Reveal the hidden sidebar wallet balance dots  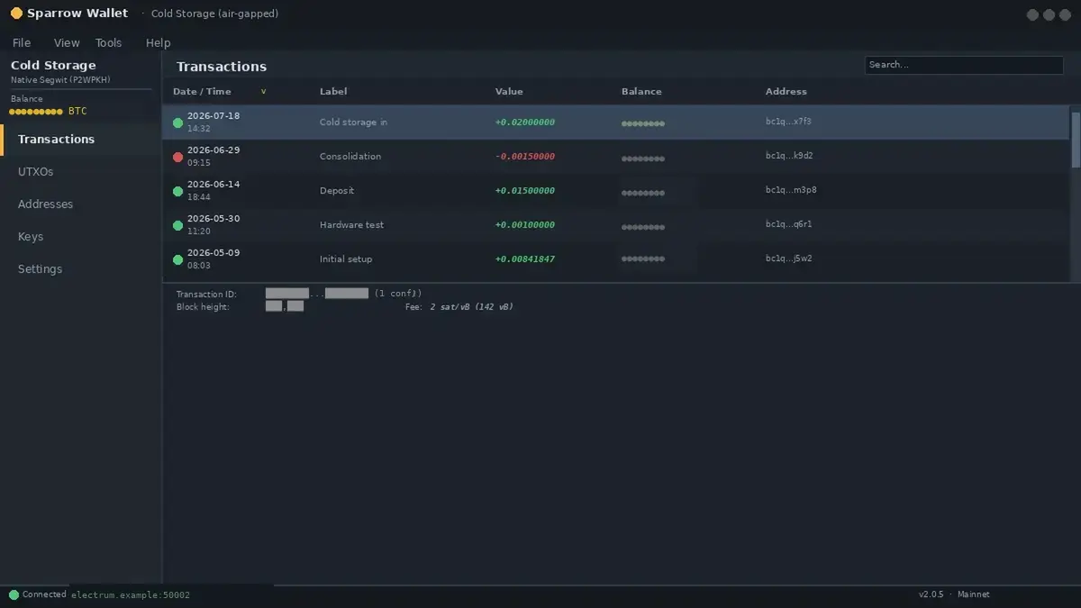coord(36,112)
